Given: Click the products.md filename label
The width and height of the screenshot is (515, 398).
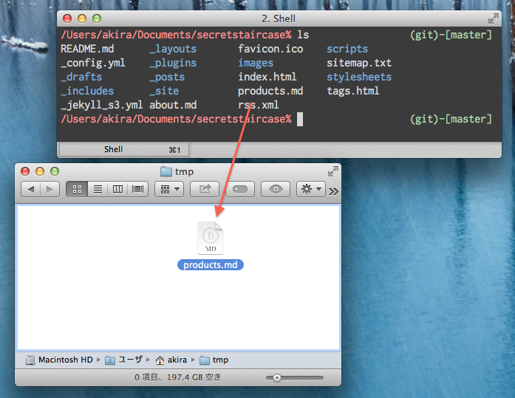Looking at the screenshot, I should (x=211, y=265).
